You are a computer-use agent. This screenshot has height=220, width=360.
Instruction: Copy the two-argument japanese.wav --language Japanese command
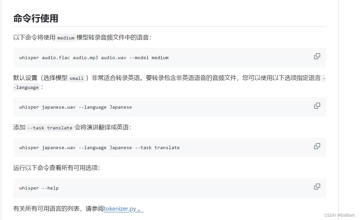tap(317, 106)
